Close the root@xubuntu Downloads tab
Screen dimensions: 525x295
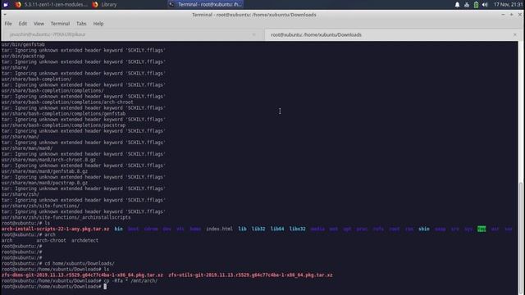(x=514, y=34)
